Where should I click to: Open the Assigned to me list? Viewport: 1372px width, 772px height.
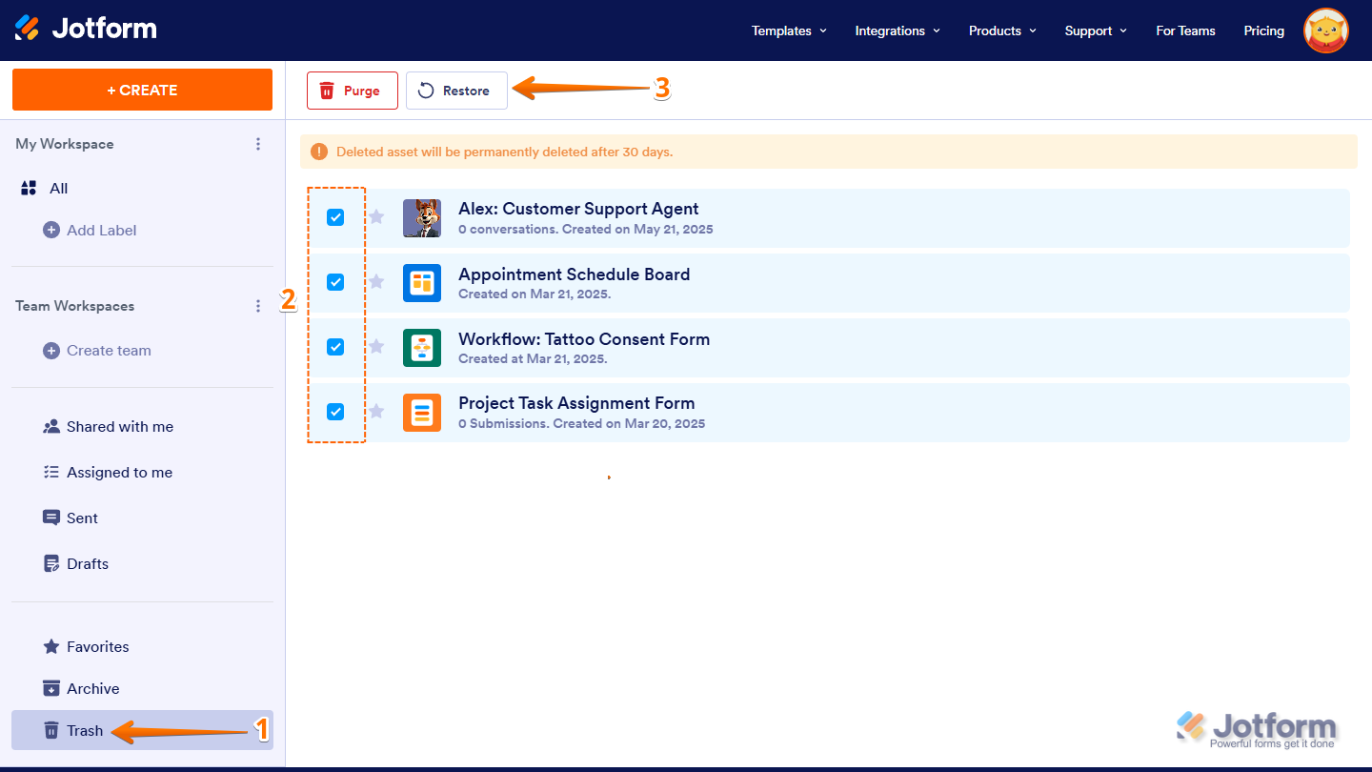(119, 472)
